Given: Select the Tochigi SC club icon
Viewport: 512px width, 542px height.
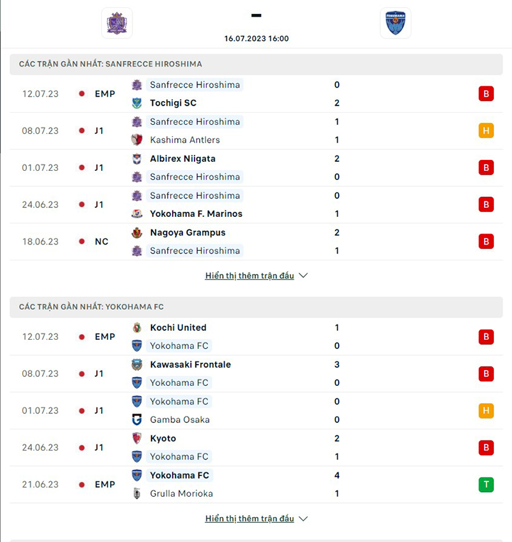Looking at the screenshot, I should click(136, 102).
